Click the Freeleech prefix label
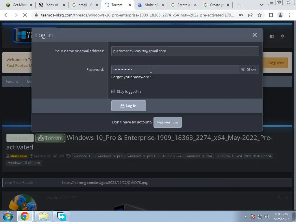Viewport: 296px width, 222px height. (x=20, y=138)
